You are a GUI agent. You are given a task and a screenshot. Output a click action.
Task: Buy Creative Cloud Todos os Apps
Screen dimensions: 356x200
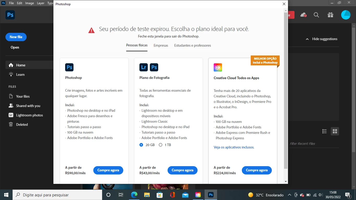click(x=257, y=170)
